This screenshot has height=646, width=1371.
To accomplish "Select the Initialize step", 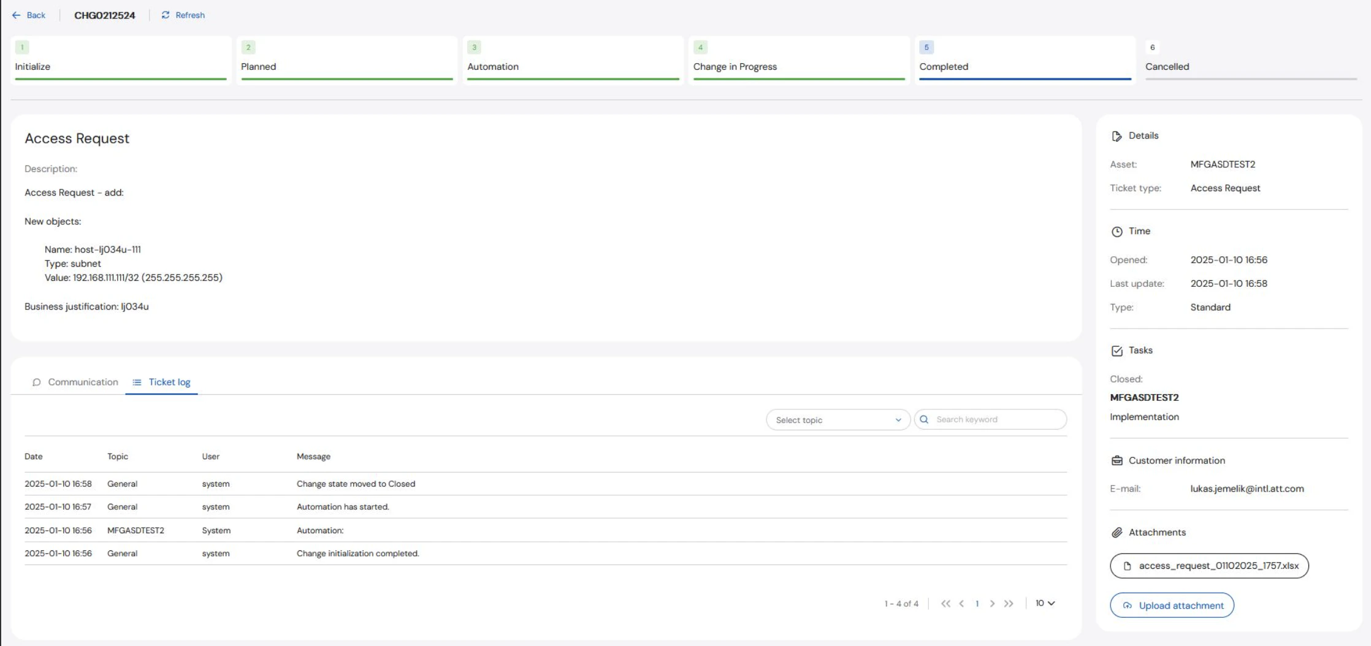I will pos(121,60).
